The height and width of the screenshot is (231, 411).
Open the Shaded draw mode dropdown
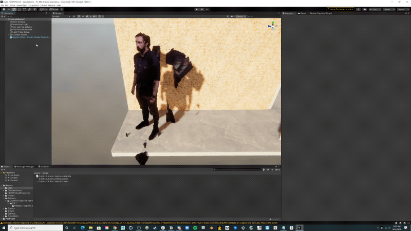point(61,16)
